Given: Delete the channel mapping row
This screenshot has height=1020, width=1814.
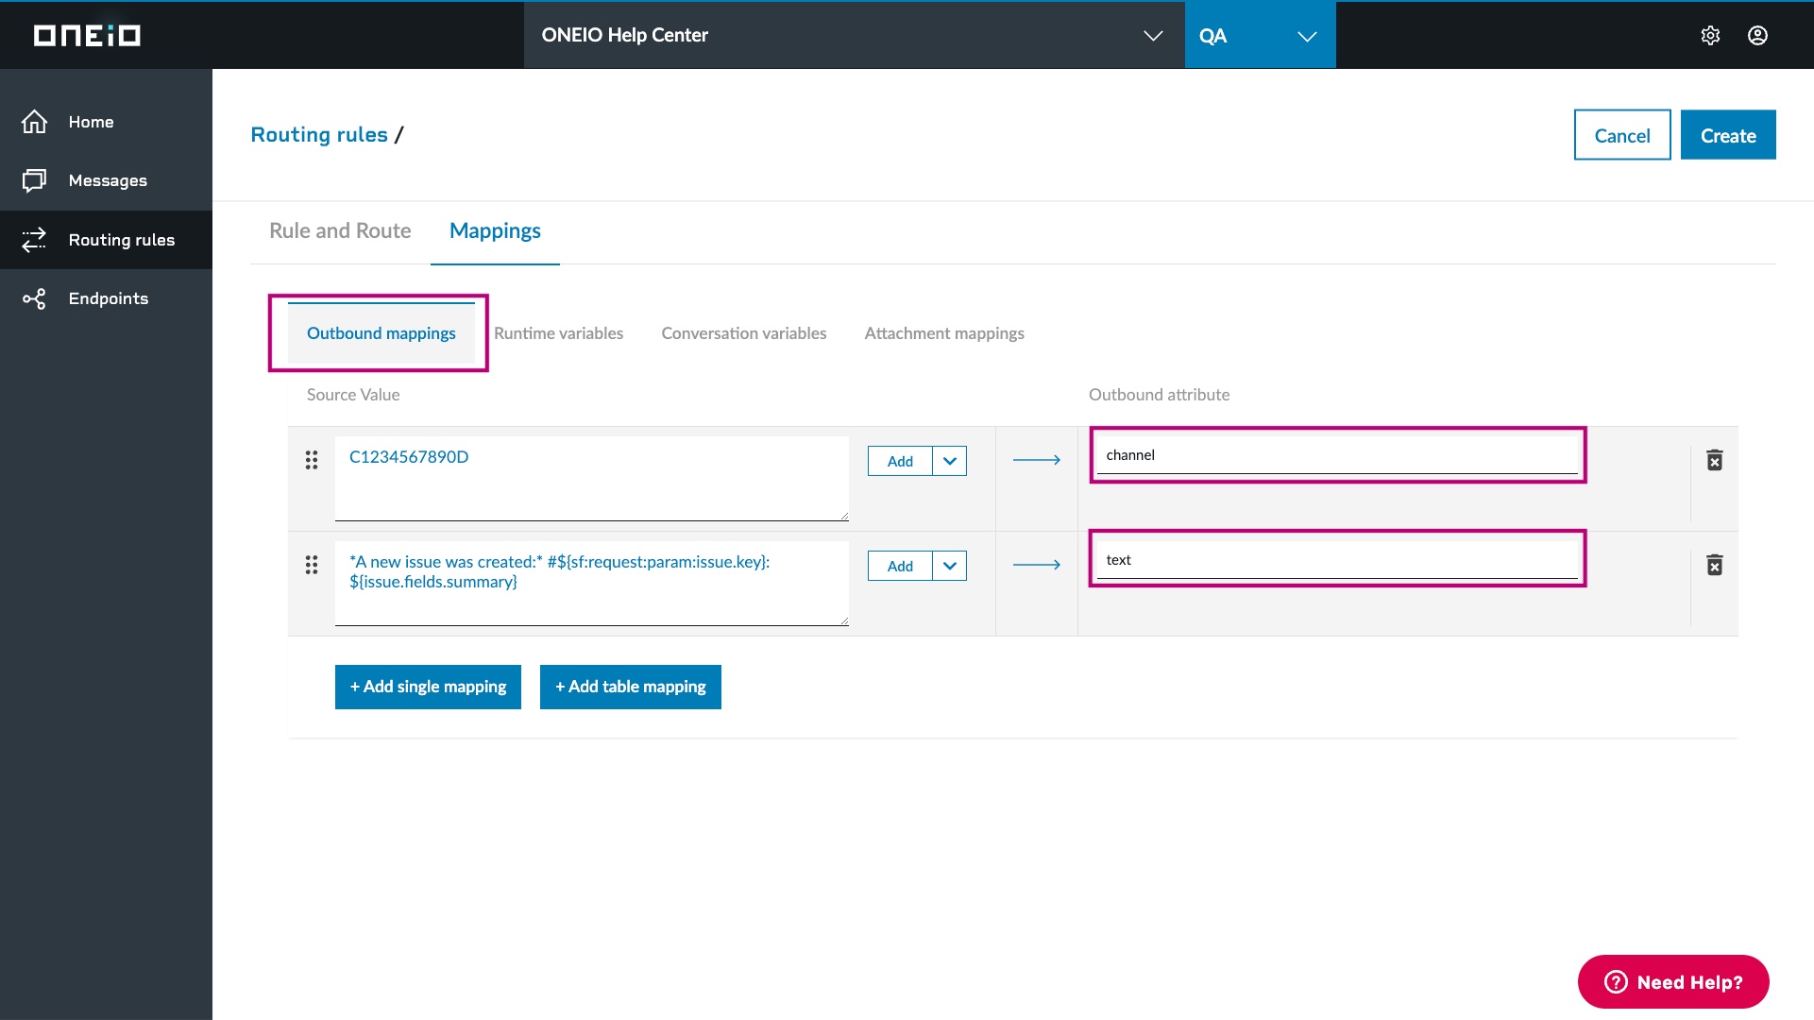Looking at the screenshot, I should [x=1715, y=460].
